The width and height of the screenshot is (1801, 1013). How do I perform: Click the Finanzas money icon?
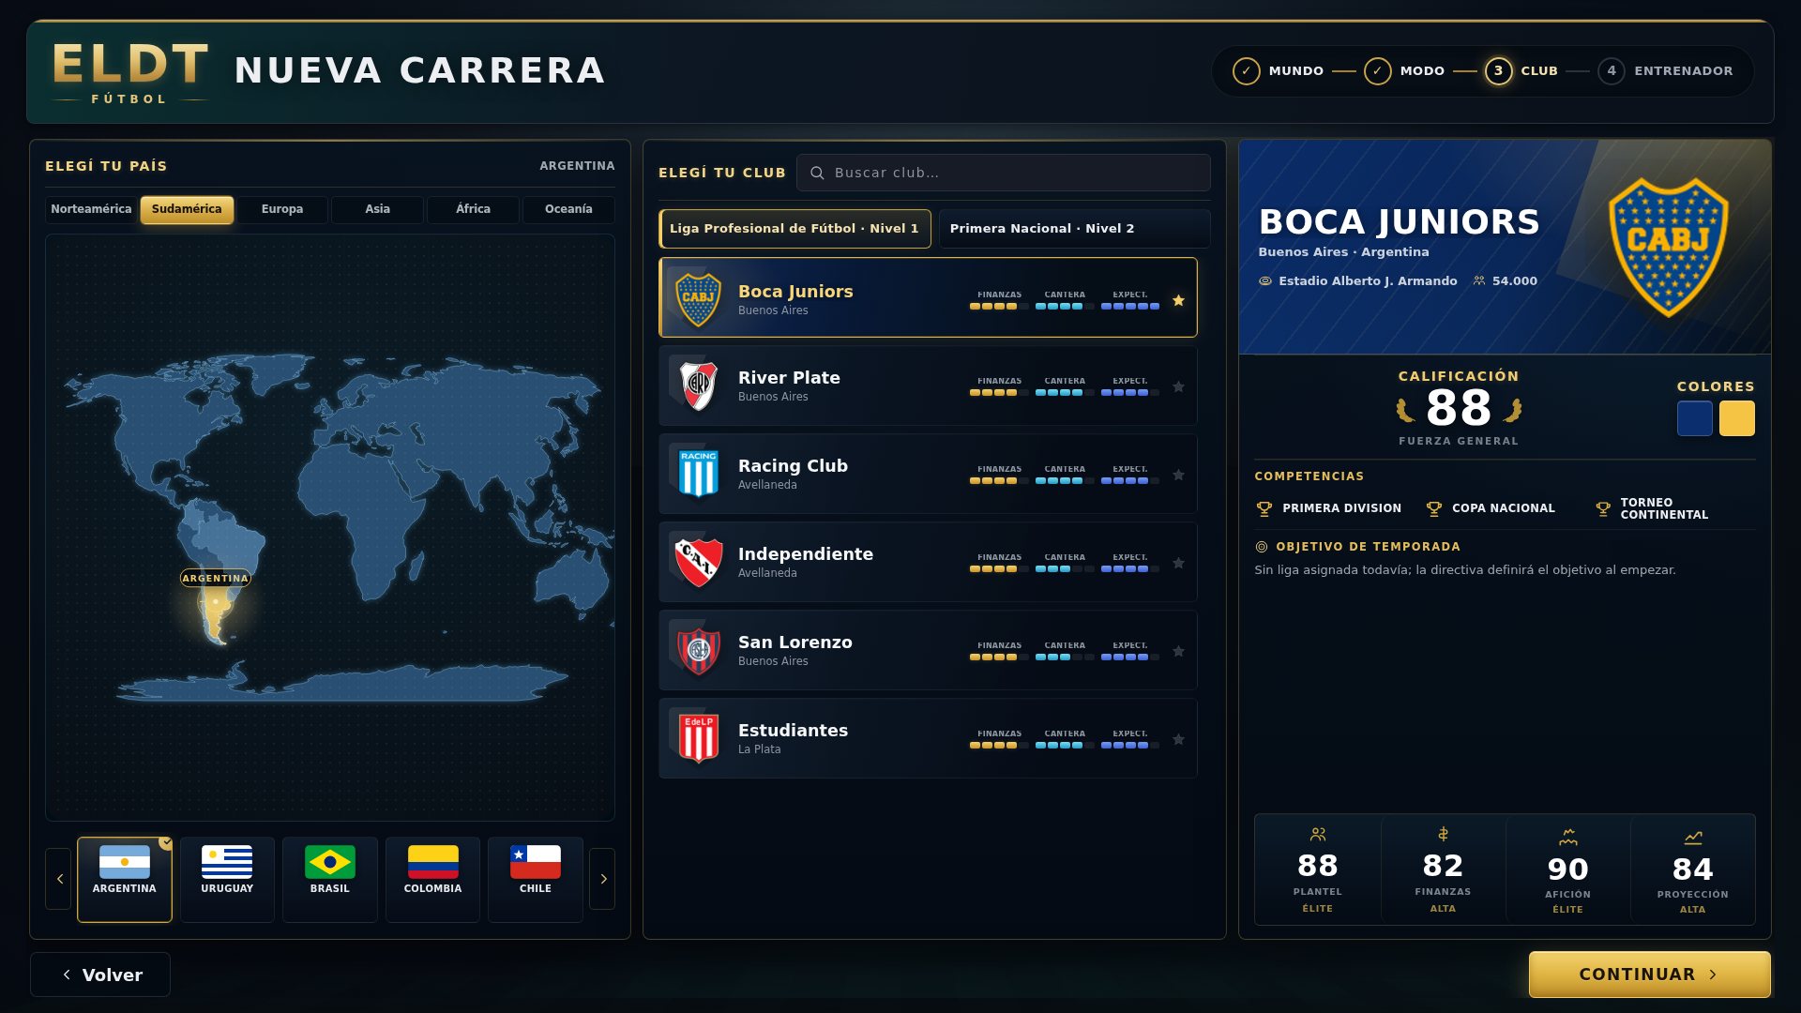pyautogui.click(x=1443, y=834)
